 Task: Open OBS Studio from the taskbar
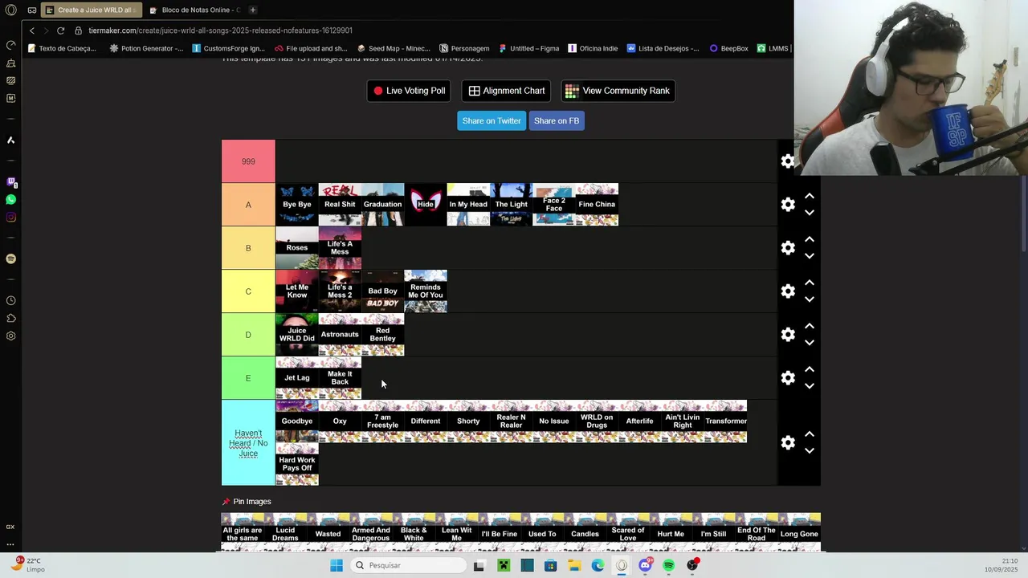tap(692, 565)
